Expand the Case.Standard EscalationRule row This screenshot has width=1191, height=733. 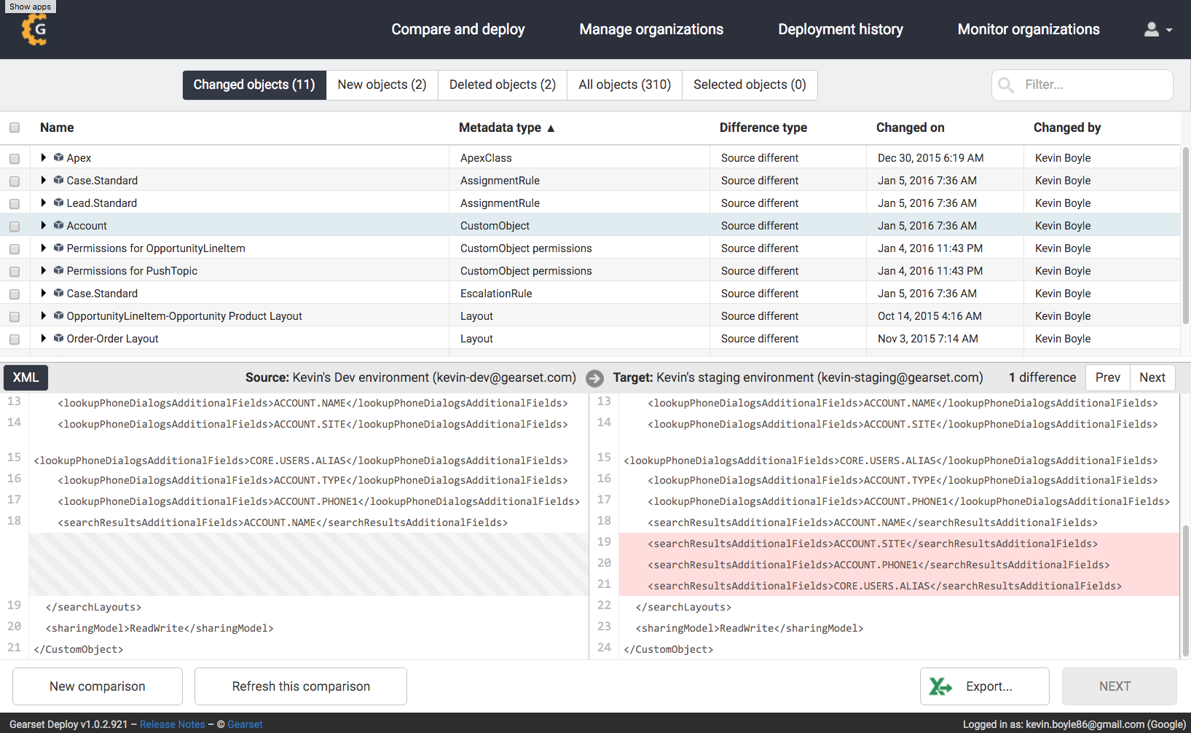(x=44, y=293)
